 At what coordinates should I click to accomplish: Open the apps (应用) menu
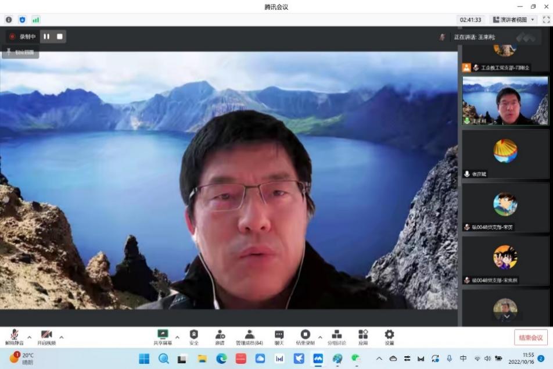(x=363, y=337)
